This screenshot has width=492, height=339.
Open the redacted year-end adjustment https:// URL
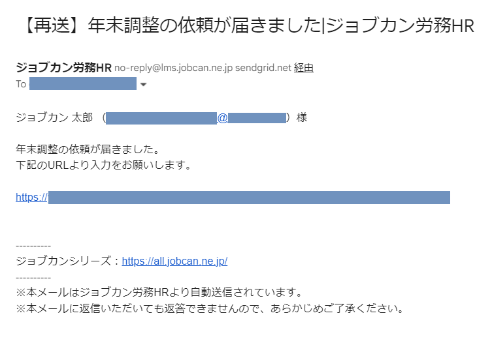coord(233,197)
